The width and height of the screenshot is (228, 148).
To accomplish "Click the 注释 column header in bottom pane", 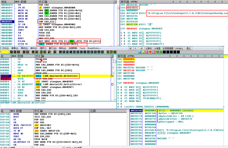I will (108, 111).
